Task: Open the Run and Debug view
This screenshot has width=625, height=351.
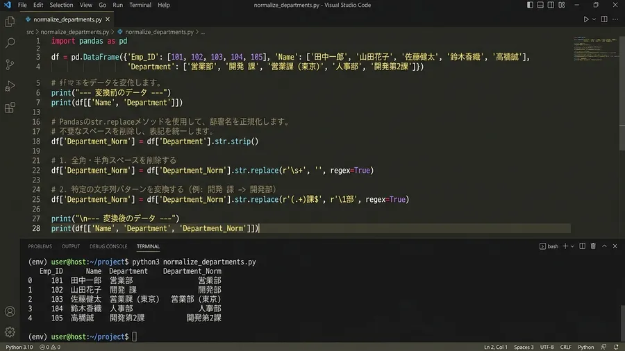Action: point(10,86)
